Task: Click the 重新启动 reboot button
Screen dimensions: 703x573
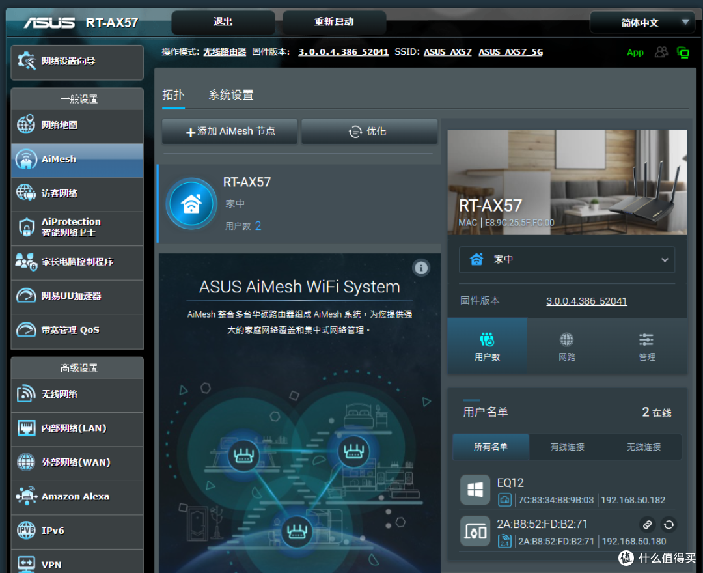Action: point(334,22)
